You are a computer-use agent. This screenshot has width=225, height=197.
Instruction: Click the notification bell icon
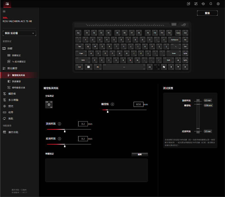[x=211, y=4]
